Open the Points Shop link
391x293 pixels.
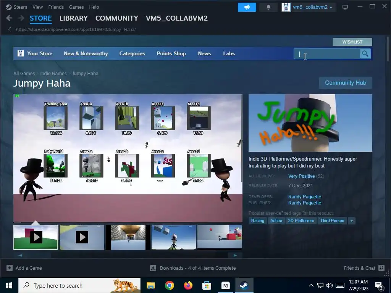[x=171, y=53]
